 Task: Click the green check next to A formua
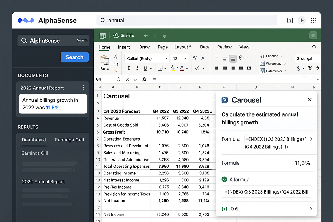[x=224, y=180]
